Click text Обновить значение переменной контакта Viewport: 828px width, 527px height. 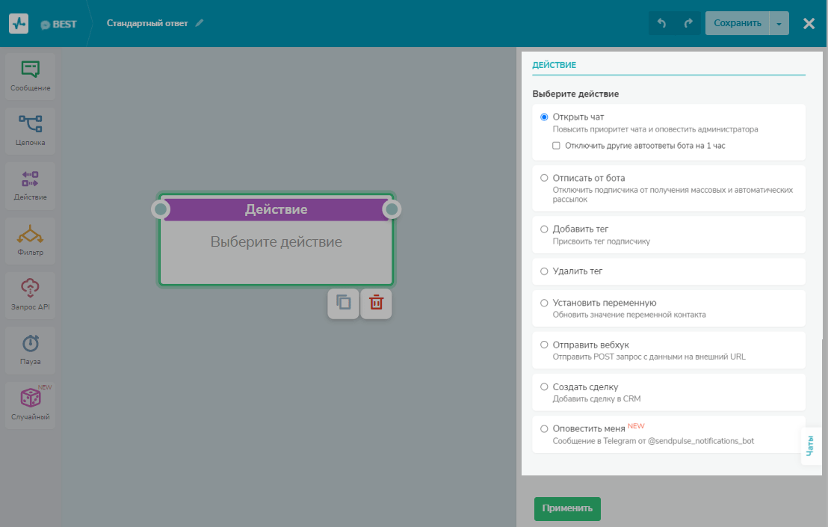(x=629, y=315)
